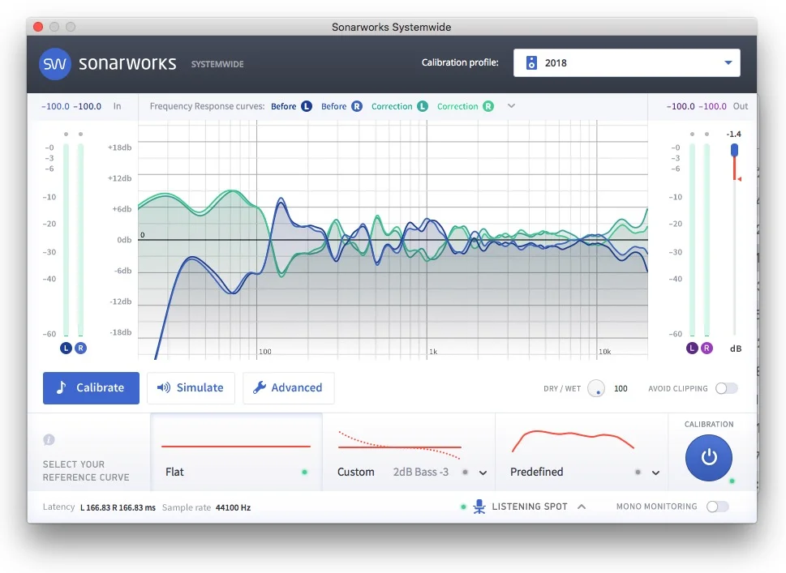Click the Sonarworks SW logo icon

pyautogui.click(x=54, y=63)
